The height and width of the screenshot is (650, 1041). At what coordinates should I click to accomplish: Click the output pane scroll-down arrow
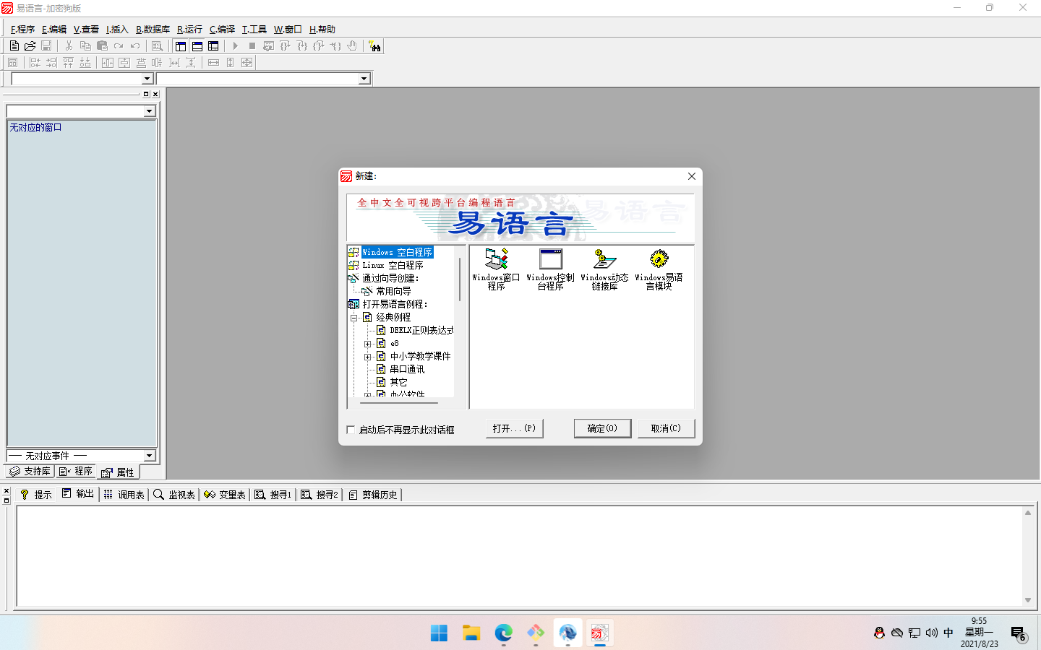pyautogui.click(x=1027, y=600)
